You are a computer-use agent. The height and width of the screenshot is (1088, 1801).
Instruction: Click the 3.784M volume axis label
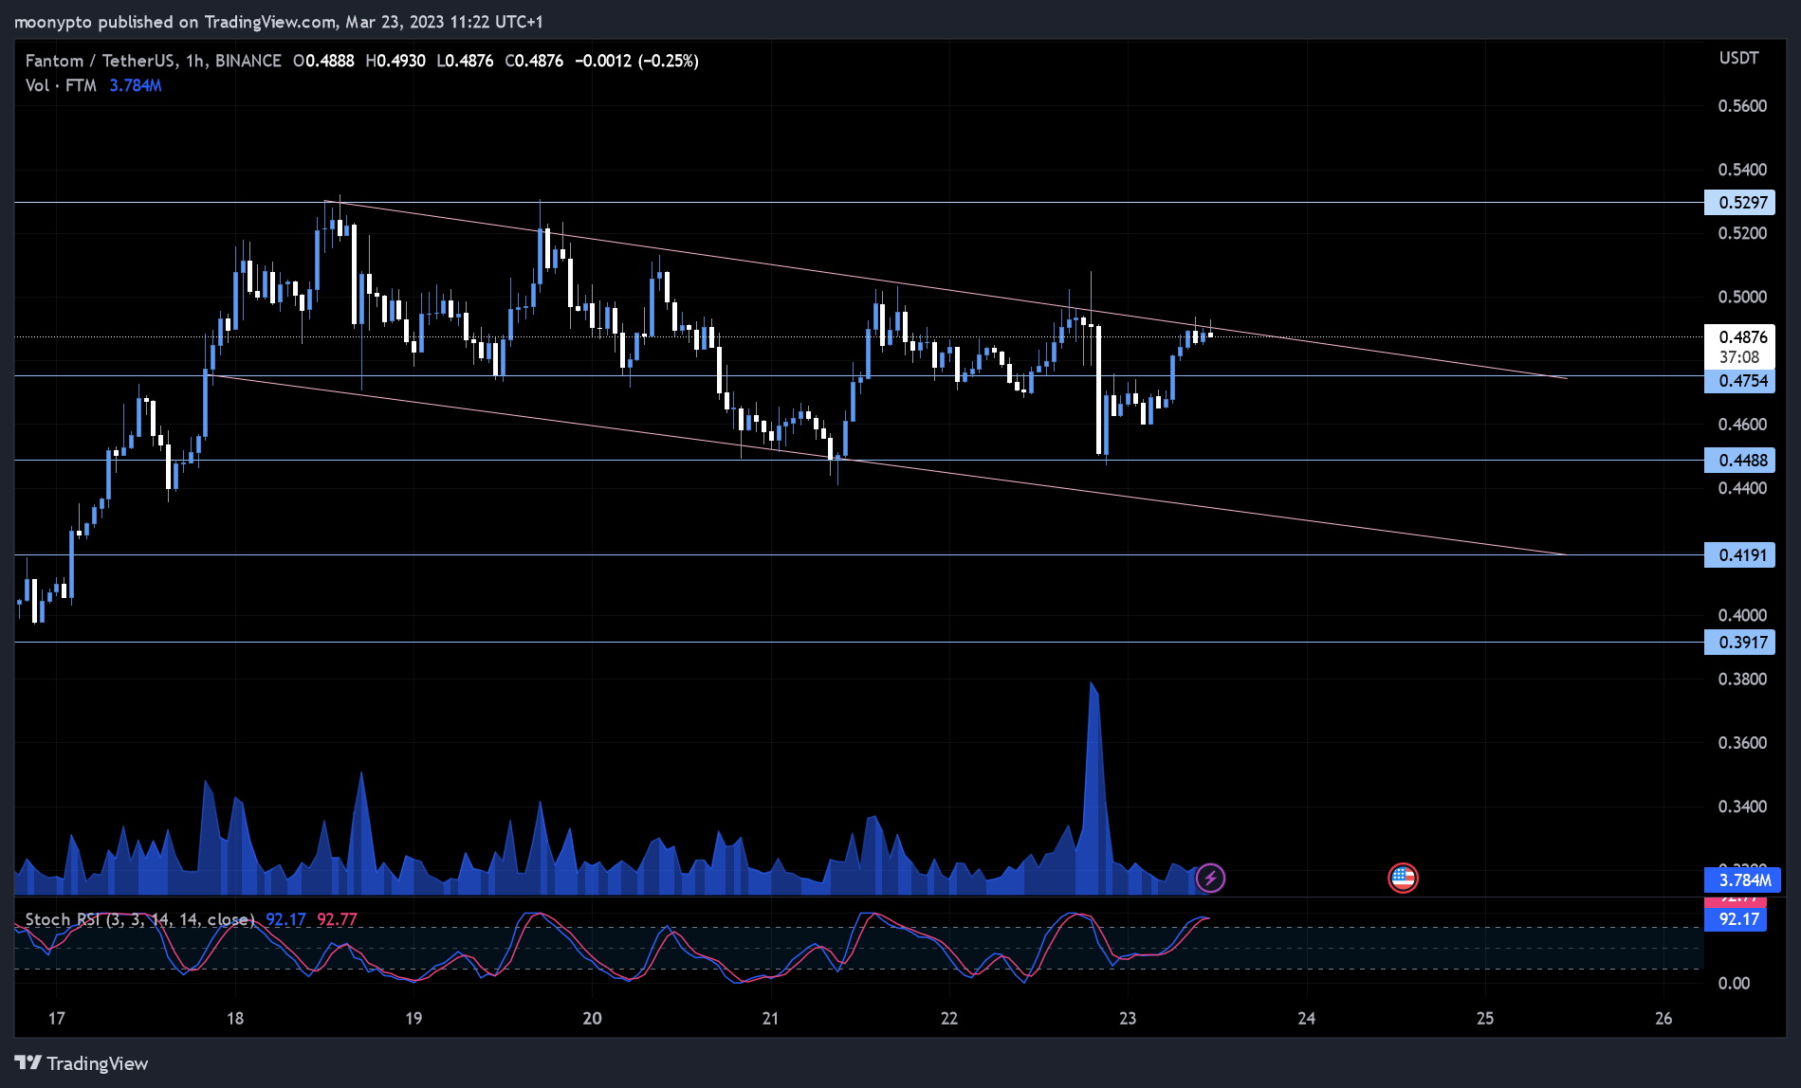(1743, 879)
